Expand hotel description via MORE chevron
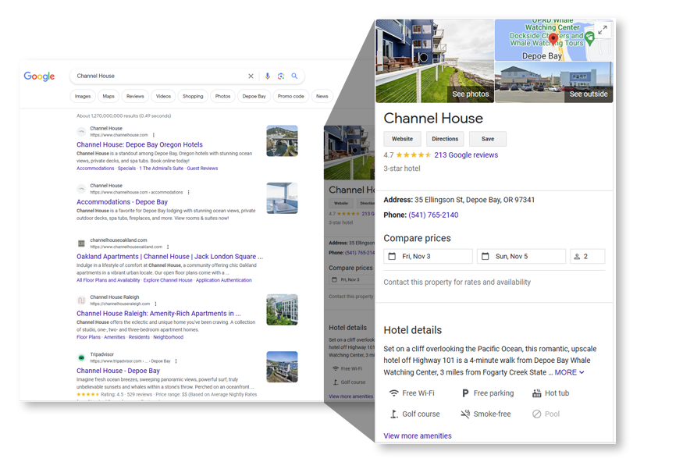The image size is (683, 462). [569, 372]
